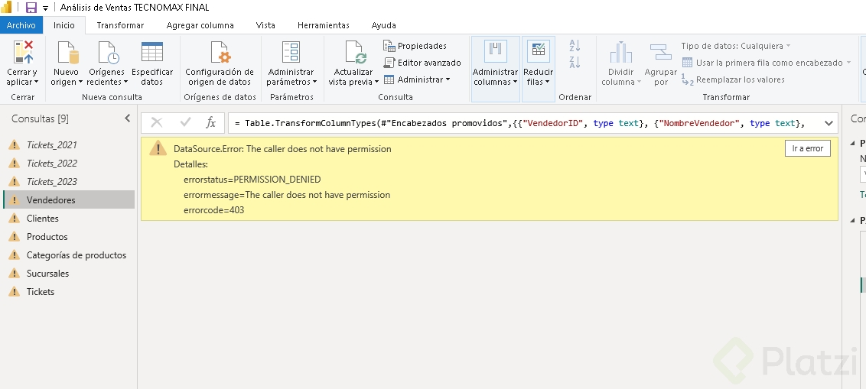This screenshot has height=389, width=866.
Task: Sort ascending with A-Z icon
Action: 575,46
